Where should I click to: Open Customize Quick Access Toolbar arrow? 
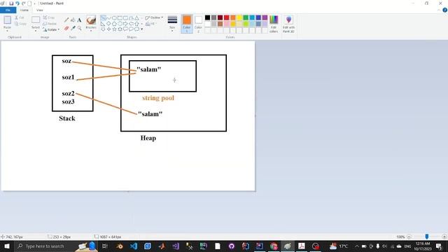34,3
